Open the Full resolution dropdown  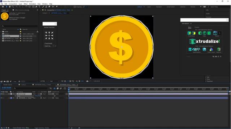[x=55, y=81]
